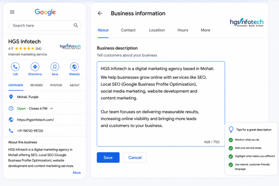Click Tips for a great description title

tap(254, 130)
